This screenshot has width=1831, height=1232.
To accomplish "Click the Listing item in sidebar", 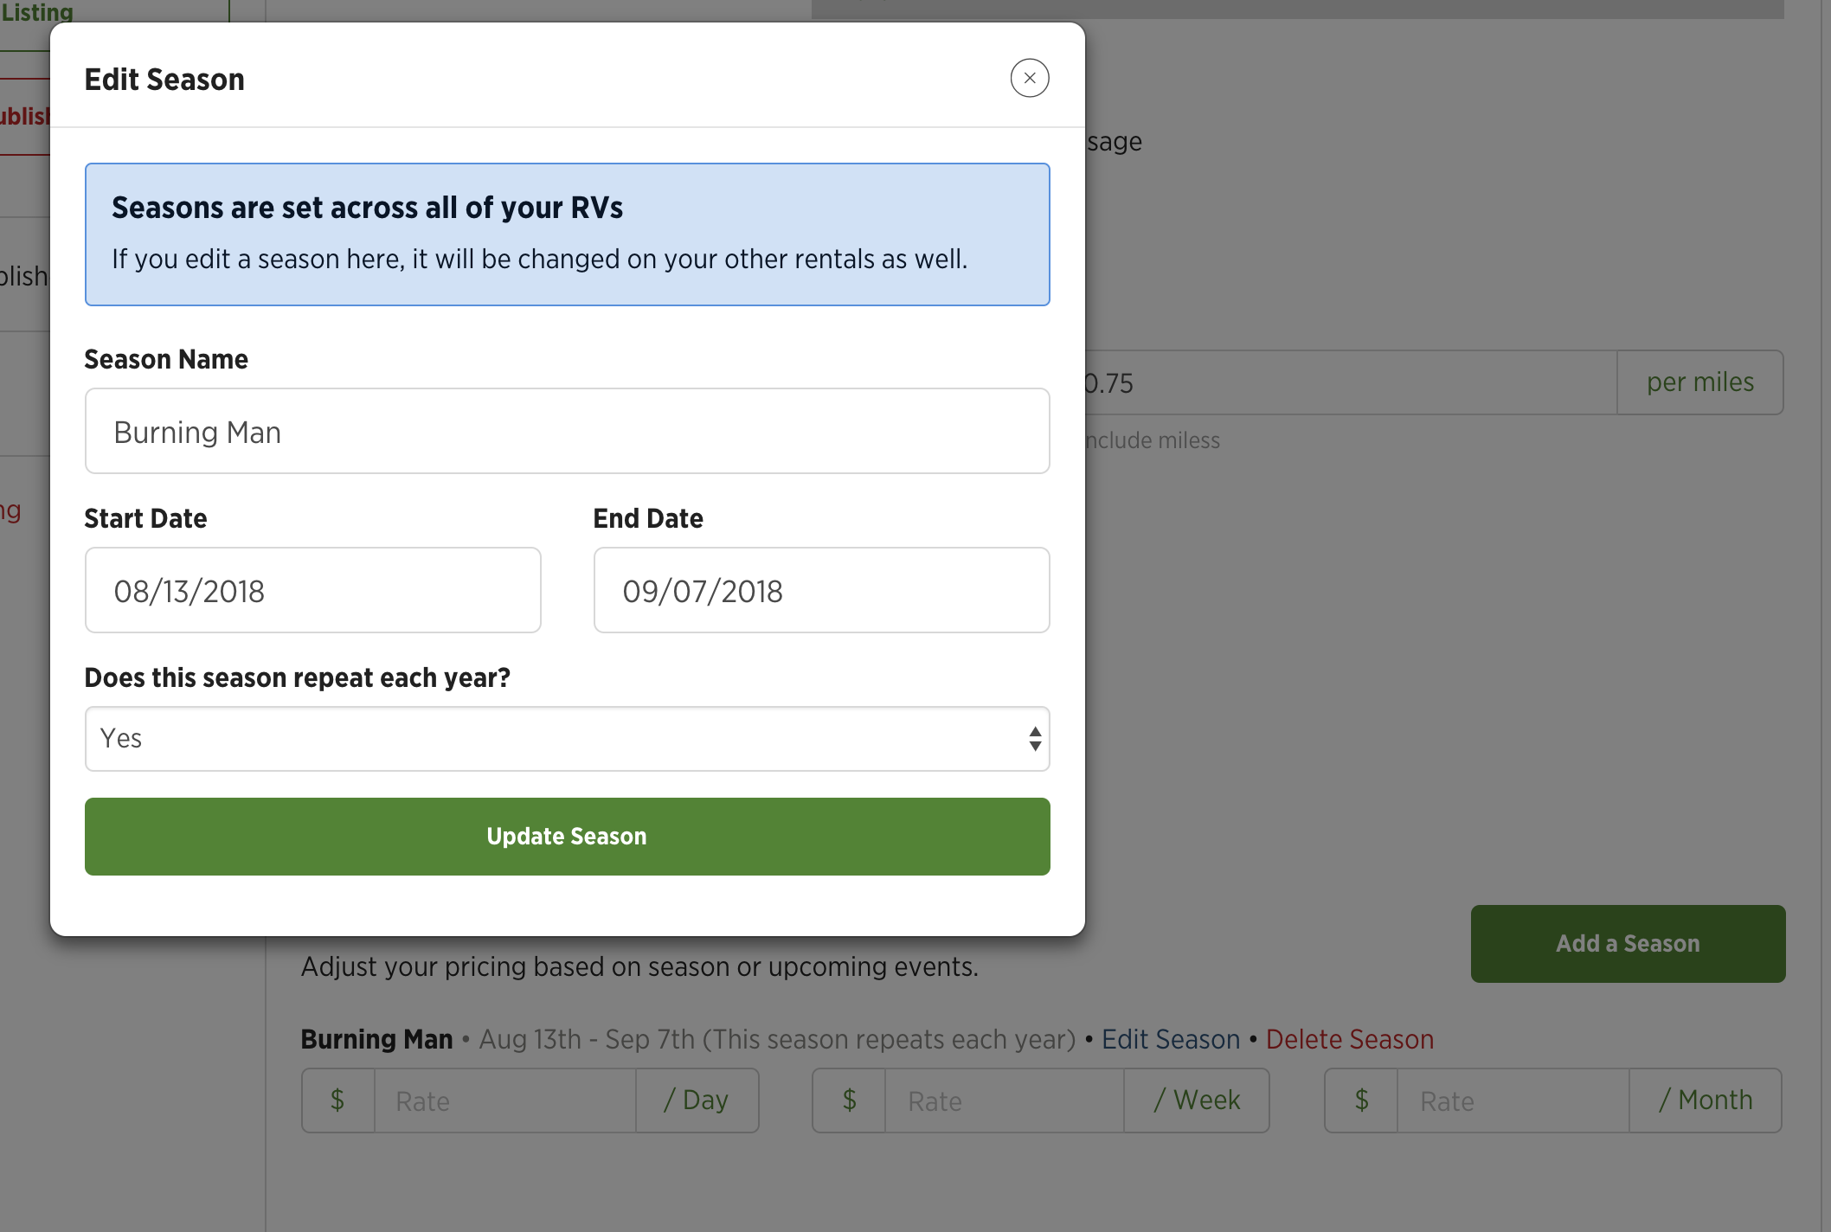I will [x=37, y=12].
